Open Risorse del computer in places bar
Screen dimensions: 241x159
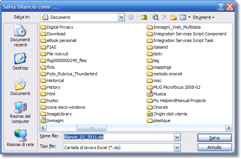20,113
